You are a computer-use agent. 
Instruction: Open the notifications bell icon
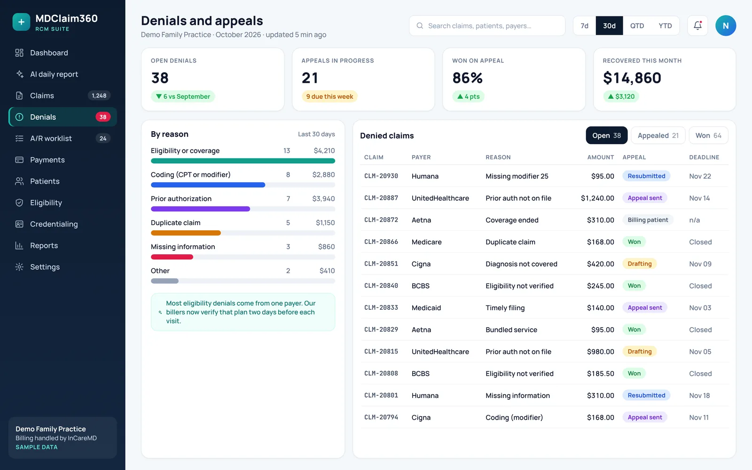click(697, 25)
